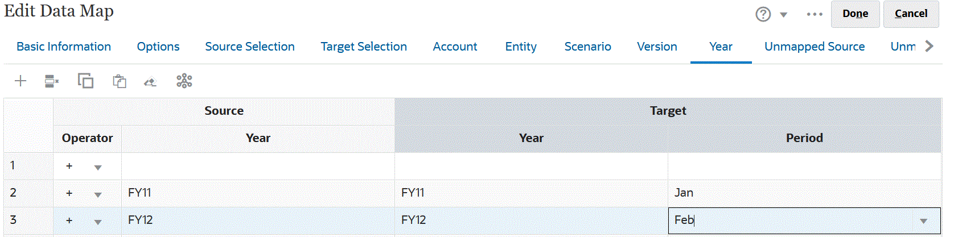The height and width of the screenshot is (237, 958).
Task: Click the add row plus icon
Action: pos(20,81)
